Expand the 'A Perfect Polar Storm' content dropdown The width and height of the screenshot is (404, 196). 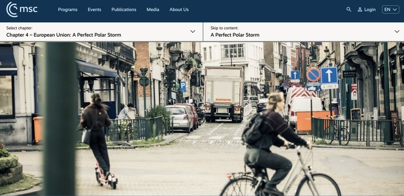click(235, 35)
